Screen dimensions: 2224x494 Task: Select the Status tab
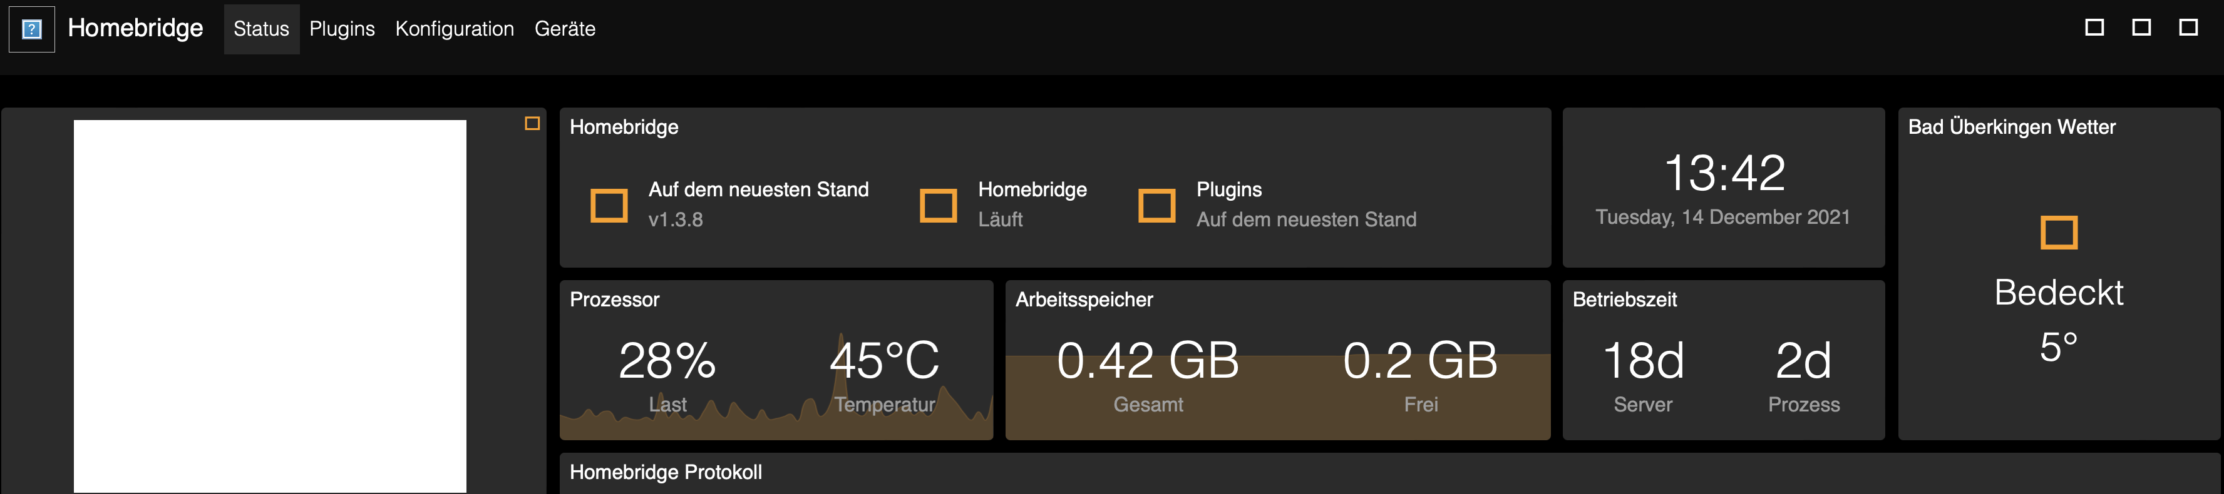pyautogui.click(x=260, y=28)
